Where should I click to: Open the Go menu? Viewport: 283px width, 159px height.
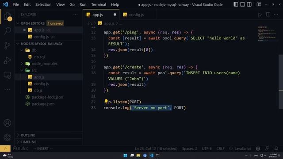72,4
